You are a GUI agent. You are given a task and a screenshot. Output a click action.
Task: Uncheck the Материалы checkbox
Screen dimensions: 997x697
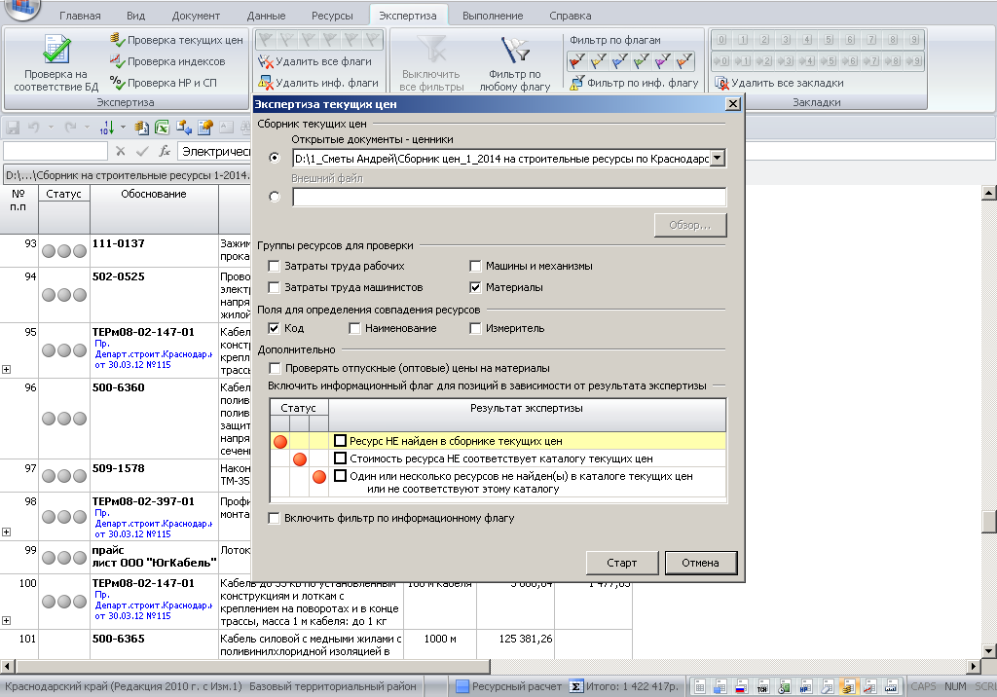[475, 287]
